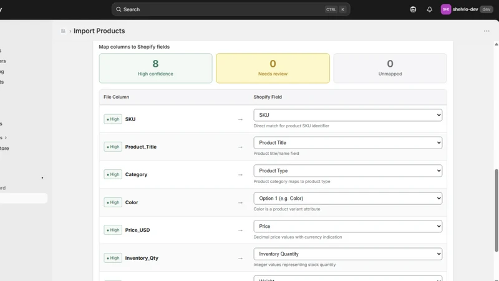
Task: Select the Inventory_Qty file column name
Action: click(142, 258)
